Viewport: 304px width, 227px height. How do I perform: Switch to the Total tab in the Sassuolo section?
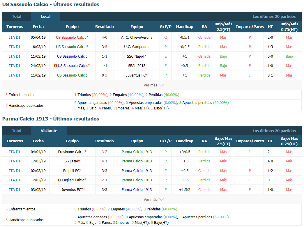pos(17,17)
